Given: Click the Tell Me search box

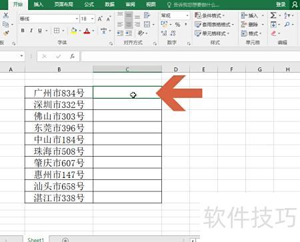Looking at the screenshot, I should [193, 5].
